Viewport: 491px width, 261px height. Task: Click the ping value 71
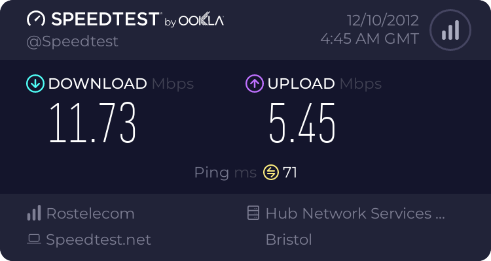click(290, 172)
